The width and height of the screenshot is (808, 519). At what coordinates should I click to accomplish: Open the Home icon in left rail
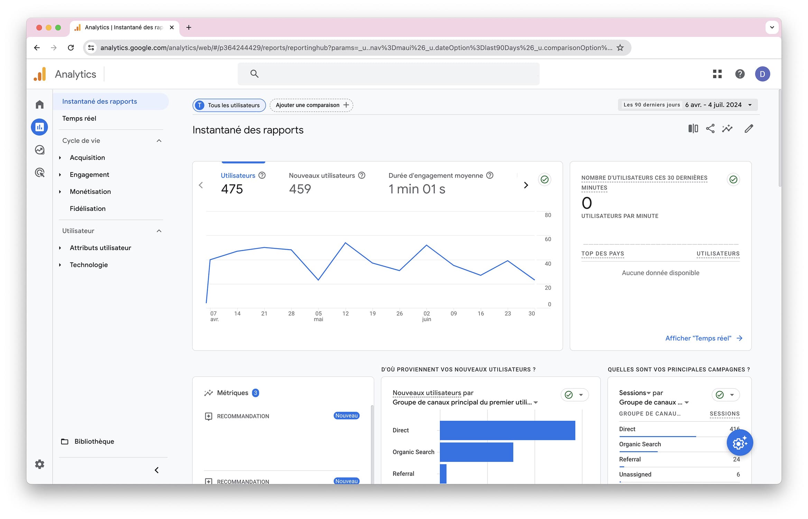[x=39, y=104]
